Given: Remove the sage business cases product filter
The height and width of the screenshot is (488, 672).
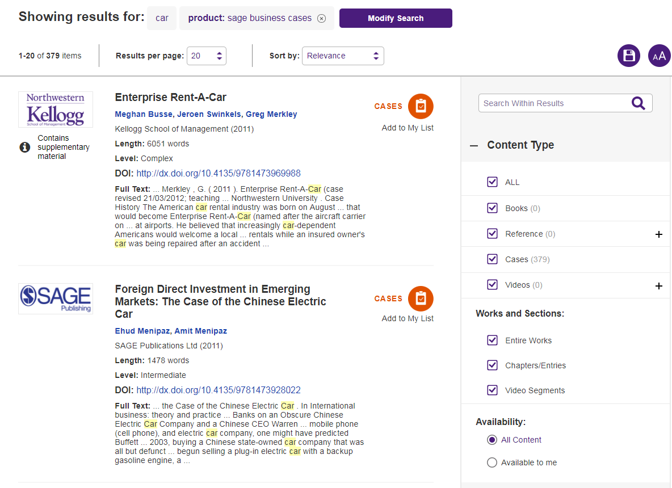Looking at the screenshot, I should click(x=322, y=18).
